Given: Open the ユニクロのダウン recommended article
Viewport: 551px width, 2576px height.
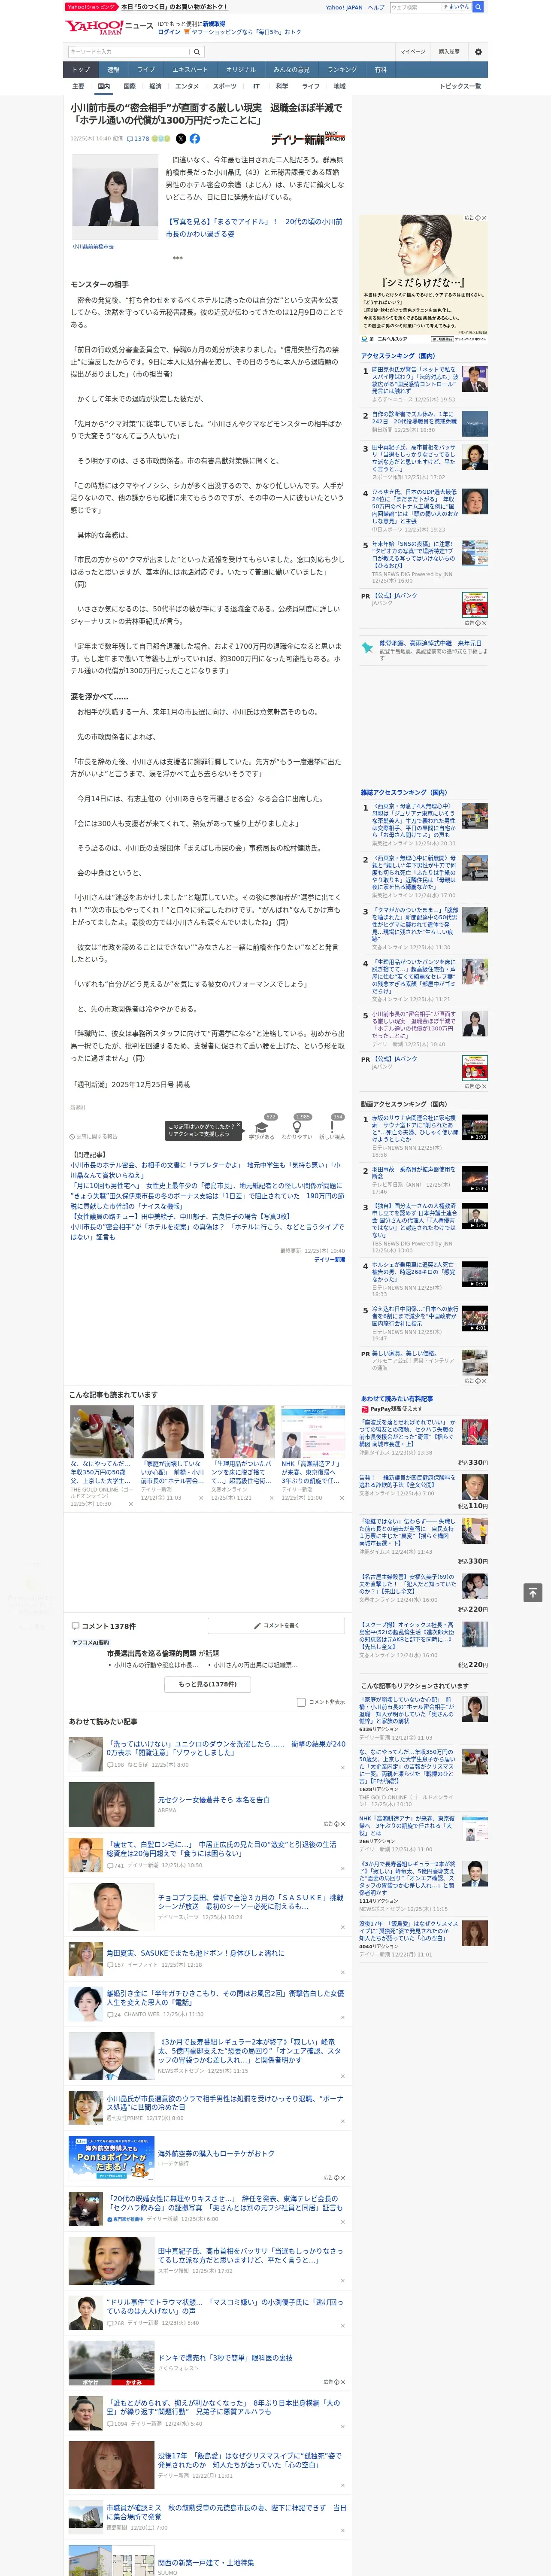Looking at the screenshot, I should click(226, 1748).
